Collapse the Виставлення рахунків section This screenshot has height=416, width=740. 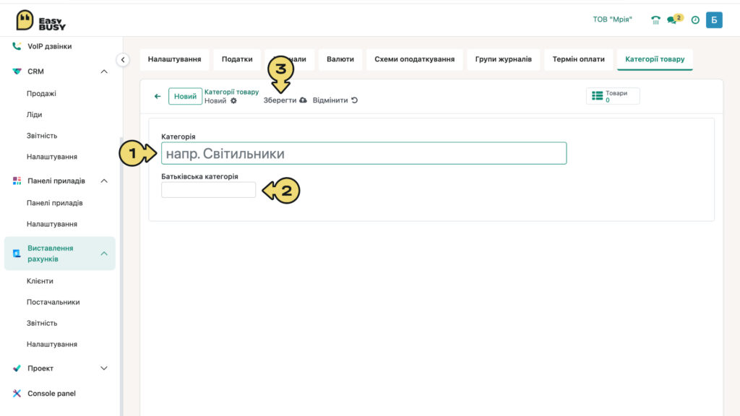click(x=104, y=253)
